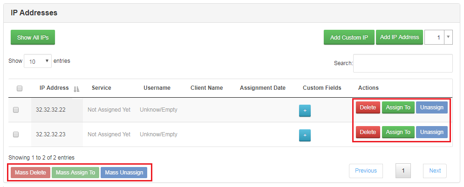Screen dimensions: 464x187
Task: Click Unknow/Empty in 32.32.32.23 row
Action: [x=158, y=134]
